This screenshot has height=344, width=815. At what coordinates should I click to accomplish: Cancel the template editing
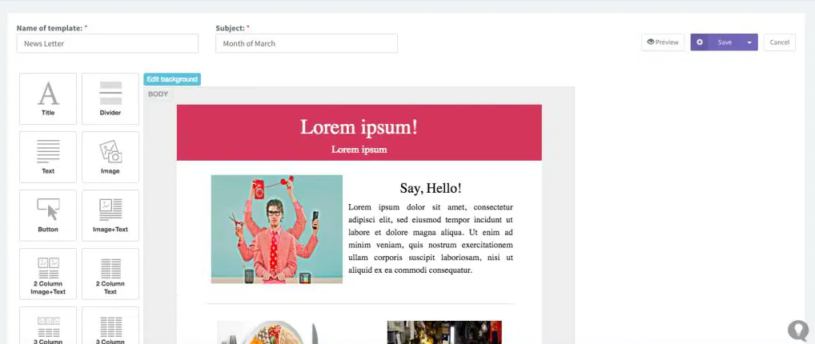pos(779,42)
